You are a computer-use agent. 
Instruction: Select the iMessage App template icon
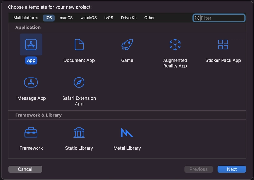click(31, 83)
